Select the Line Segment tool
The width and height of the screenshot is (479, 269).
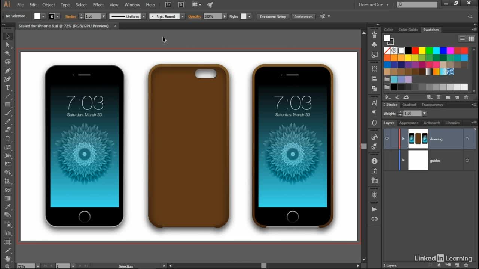pos(7,96)
